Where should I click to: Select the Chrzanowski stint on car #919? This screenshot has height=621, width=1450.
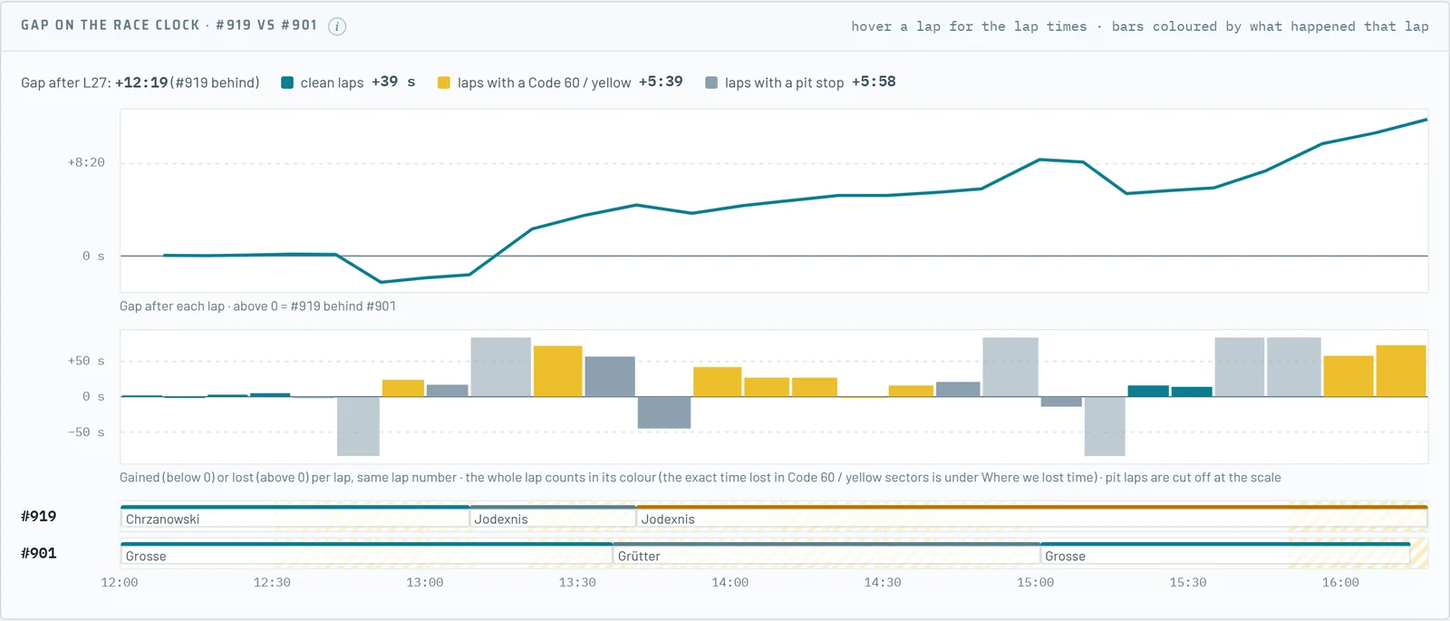click(x=295, y=518)
